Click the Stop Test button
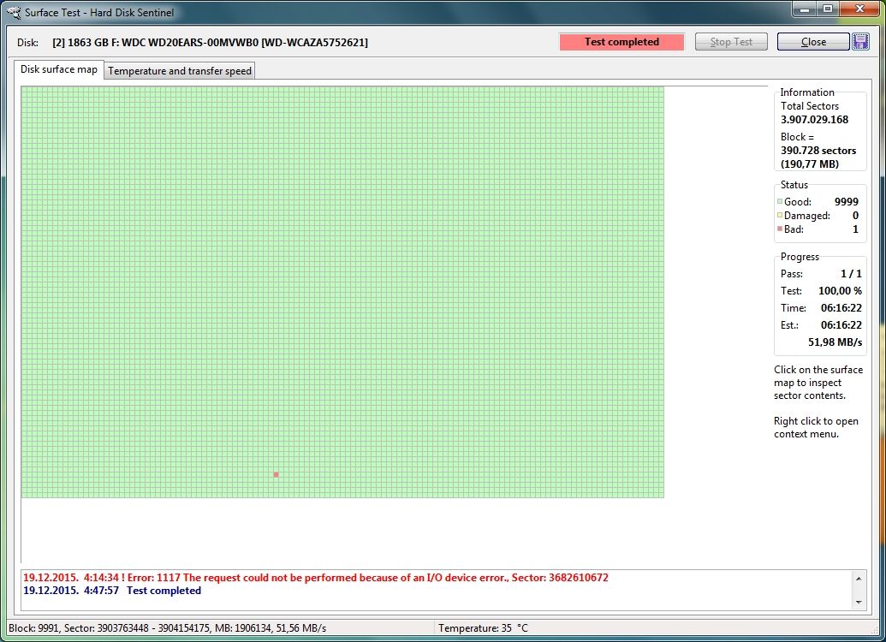 [x=731, y=42]
